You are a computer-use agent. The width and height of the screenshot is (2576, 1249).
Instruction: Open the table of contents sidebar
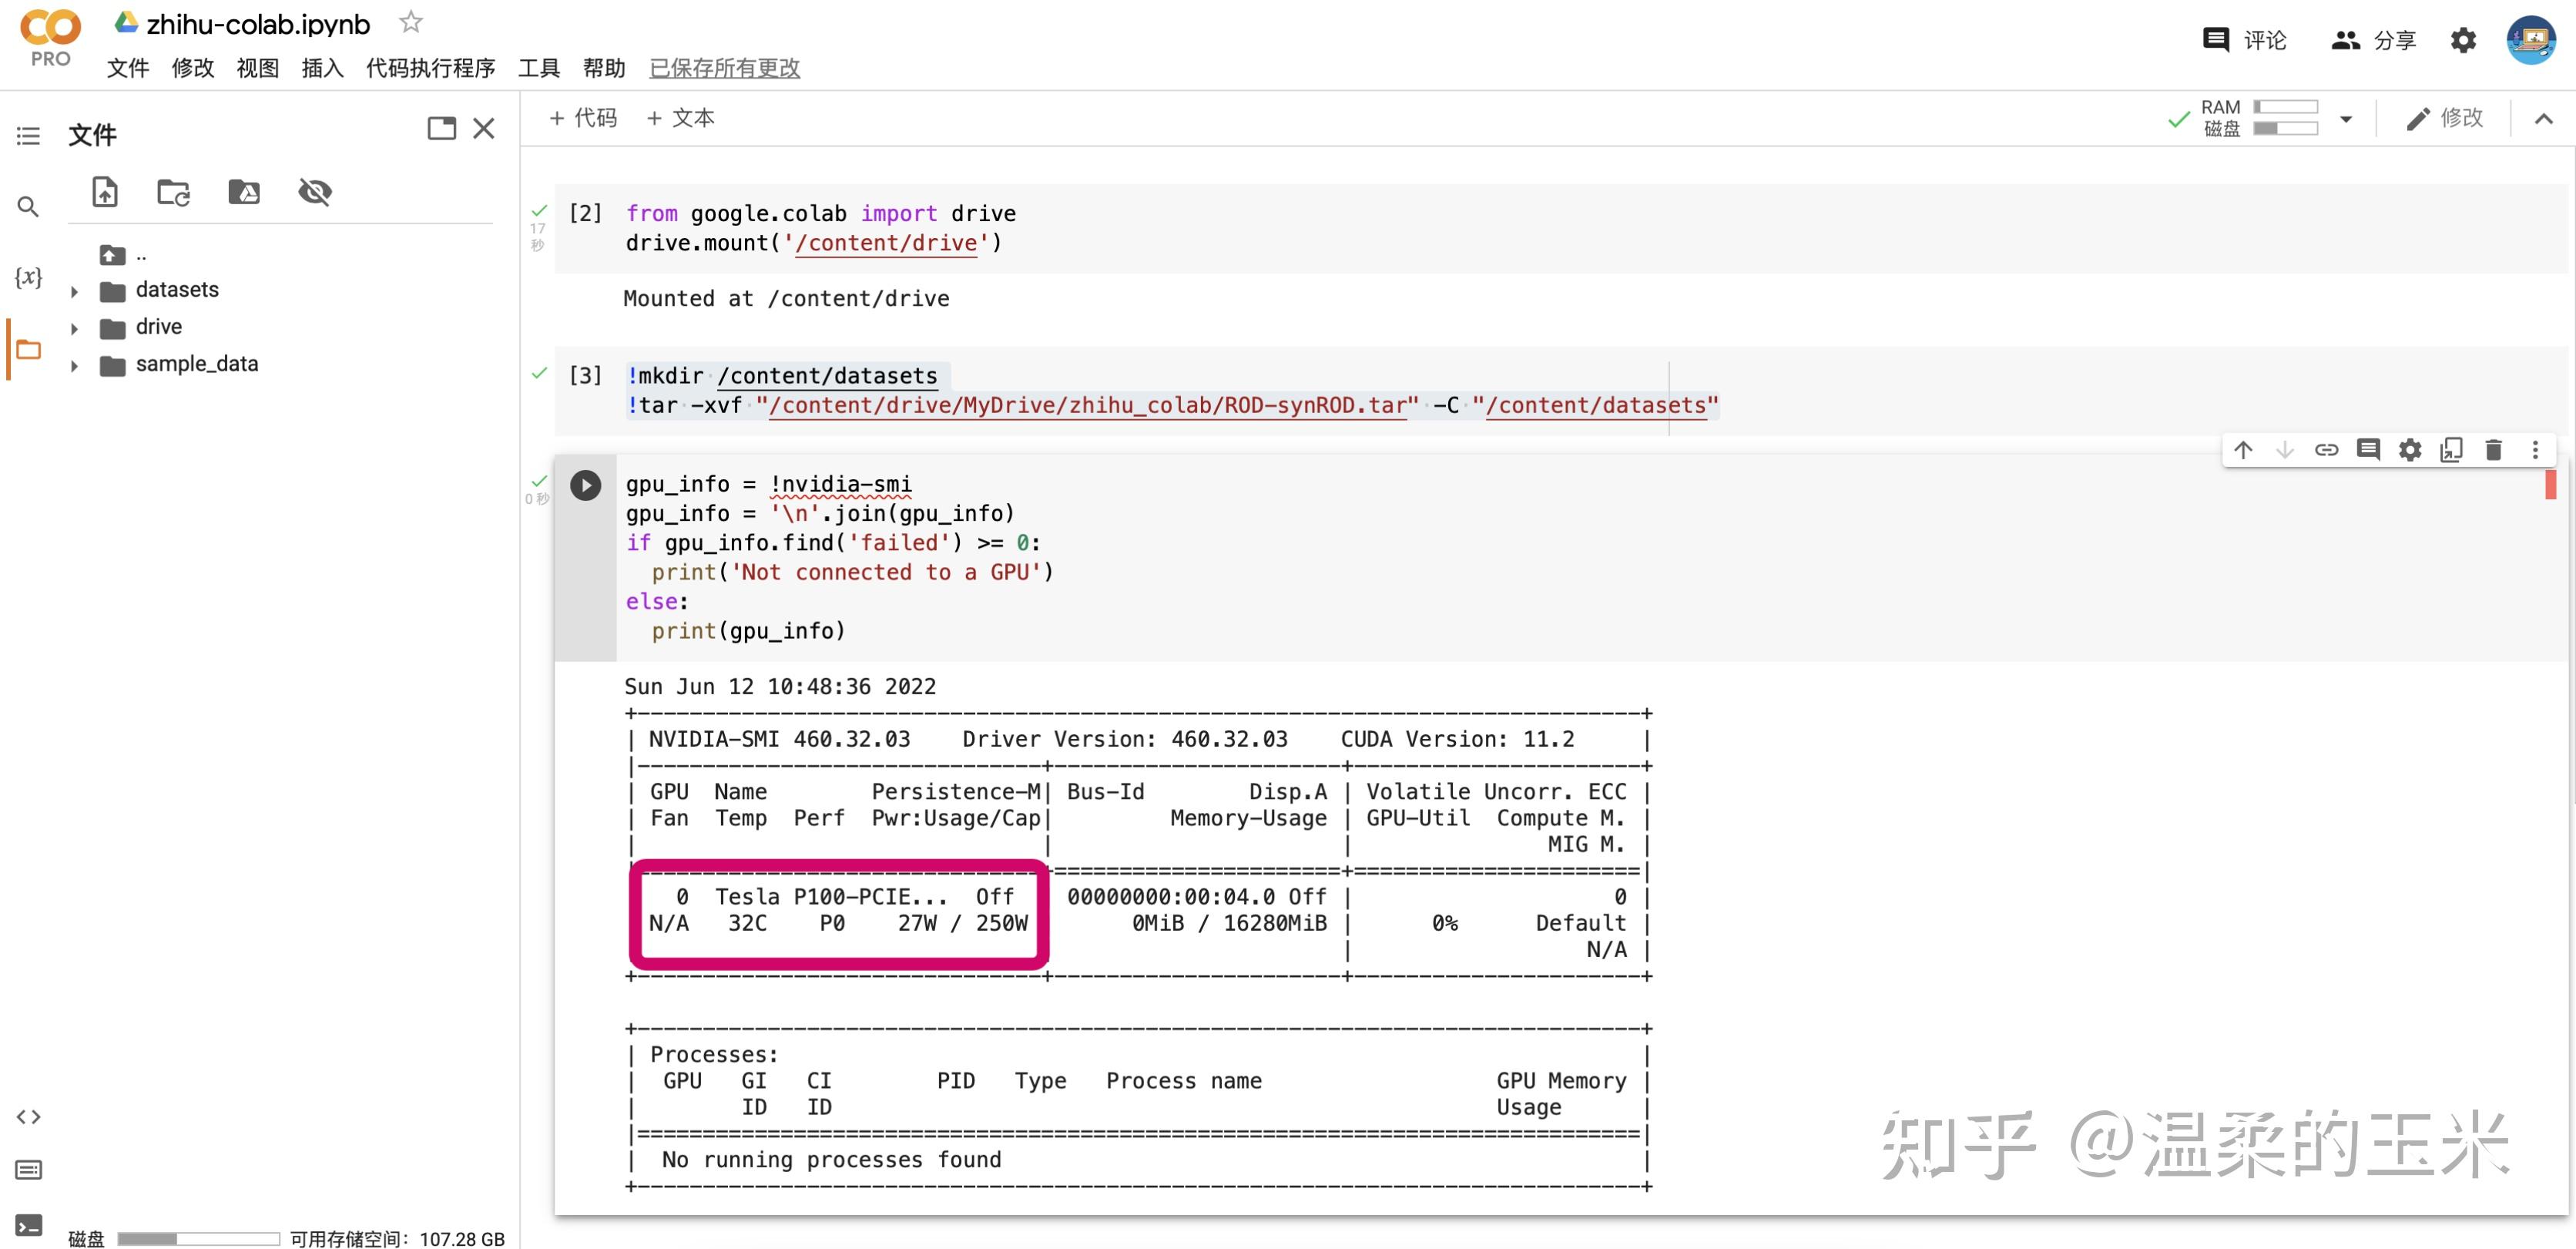tap(28, 136)
